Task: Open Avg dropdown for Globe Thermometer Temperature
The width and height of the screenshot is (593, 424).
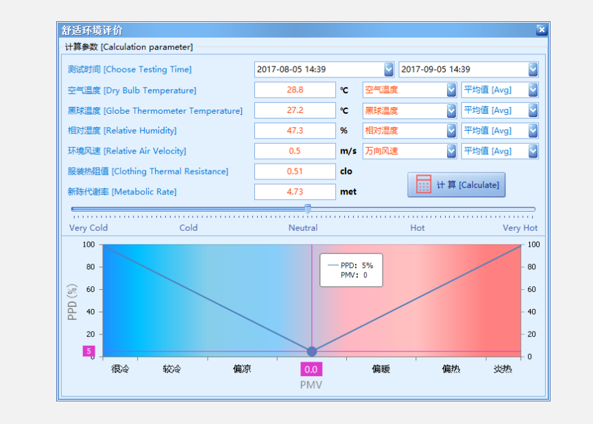Action: click(533, 110)
